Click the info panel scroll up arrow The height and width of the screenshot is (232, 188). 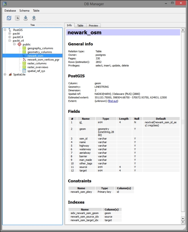[x=183, y=30]
